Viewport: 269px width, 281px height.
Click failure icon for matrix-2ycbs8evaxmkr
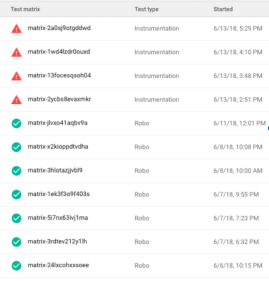[x=16, y=99]
